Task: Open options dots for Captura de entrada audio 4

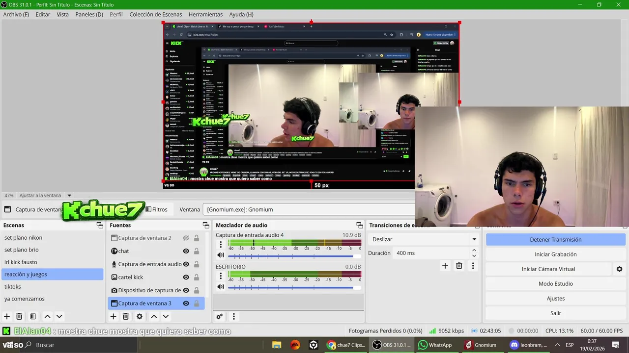Action: coord(221,245)
